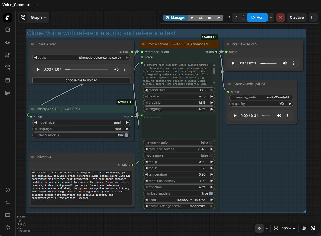Toggle the right side panel icon
This screenshot has height=236, width=321.
coord(313,17)
